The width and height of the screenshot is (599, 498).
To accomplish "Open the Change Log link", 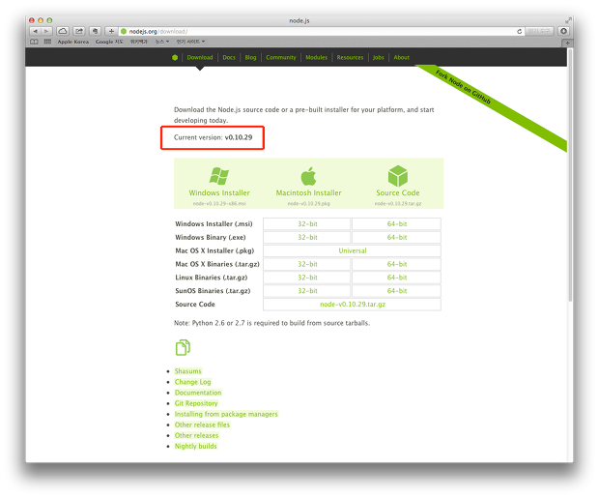I will pyautogui.click(x=192, y=382).
